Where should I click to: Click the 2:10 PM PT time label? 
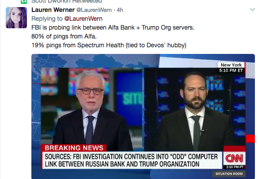[x=235, y=167]
